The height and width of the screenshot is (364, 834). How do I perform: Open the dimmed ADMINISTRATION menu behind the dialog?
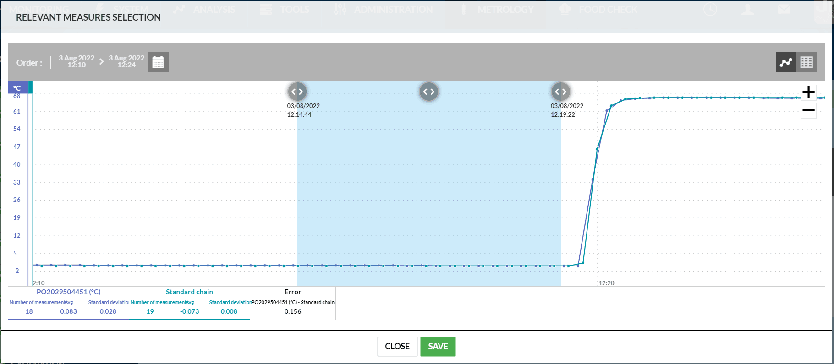pos(384,10)
